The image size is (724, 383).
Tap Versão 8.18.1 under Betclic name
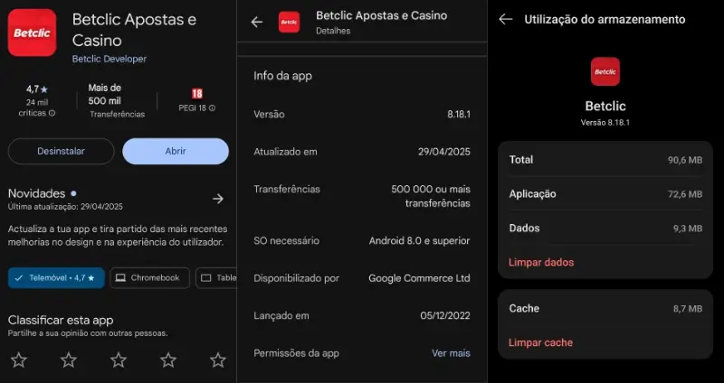[x=605, y=123]
